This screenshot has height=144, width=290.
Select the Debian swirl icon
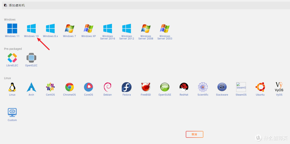coord(108,87)
